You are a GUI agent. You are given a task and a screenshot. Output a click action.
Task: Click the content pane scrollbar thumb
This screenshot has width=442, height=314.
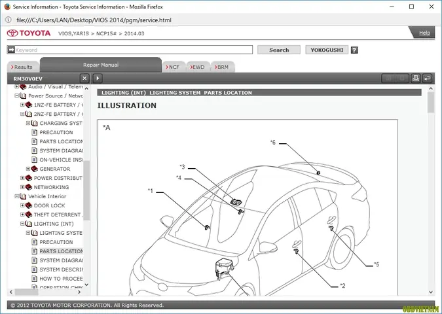coord(430,102)
